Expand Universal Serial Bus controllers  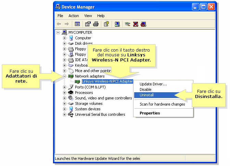tap(64, 115)
